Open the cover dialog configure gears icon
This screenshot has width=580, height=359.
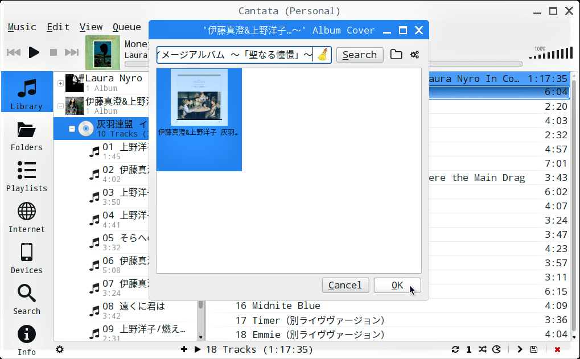[x=415, y=55]
